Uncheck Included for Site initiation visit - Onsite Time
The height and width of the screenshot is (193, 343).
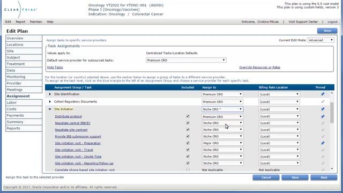click(188, 157)
